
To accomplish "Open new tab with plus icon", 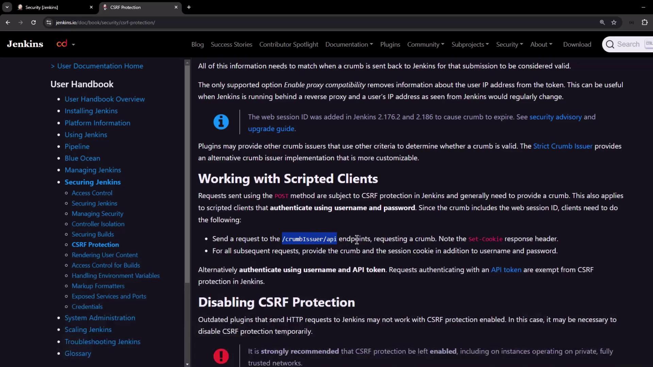I will 189,7.
